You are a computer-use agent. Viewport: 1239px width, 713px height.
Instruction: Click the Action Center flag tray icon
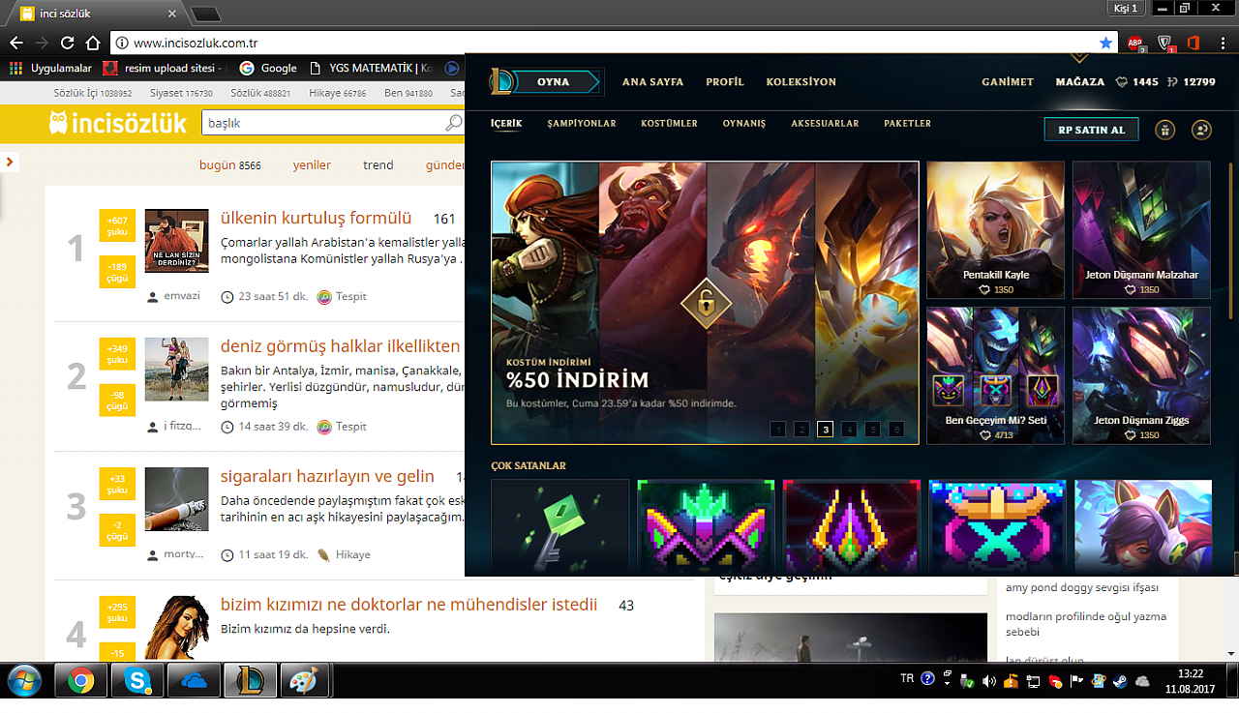pyautogui.click(x=1076, y=681)
